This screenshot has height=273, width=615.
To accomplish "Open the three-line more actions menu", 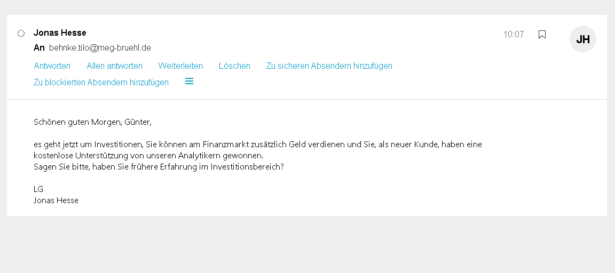I will tap(189, 82).
